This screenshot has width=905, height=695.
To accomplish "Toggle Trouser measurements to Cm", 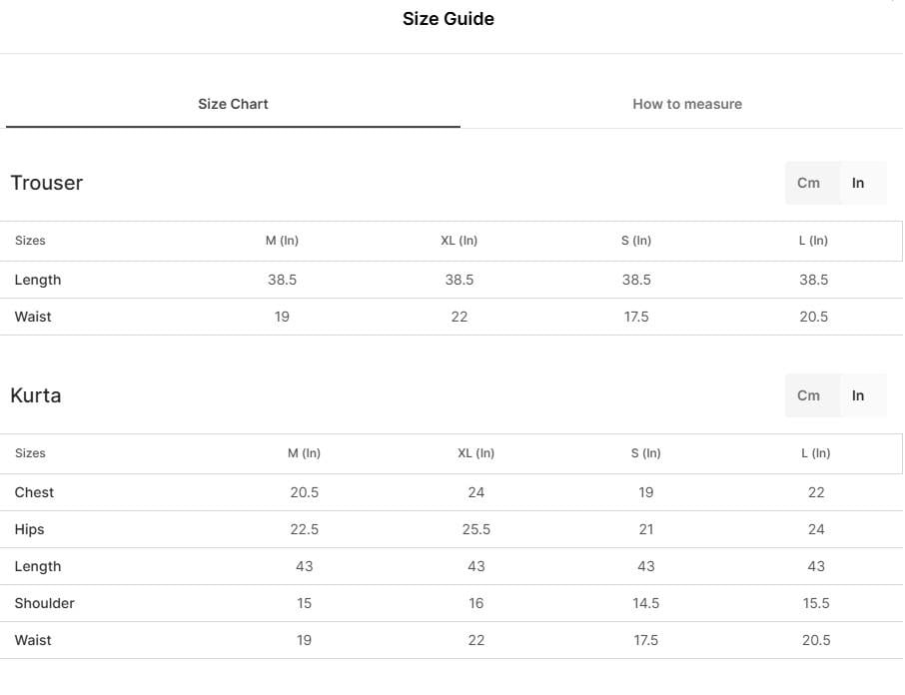I will click(x=808, y=183).
